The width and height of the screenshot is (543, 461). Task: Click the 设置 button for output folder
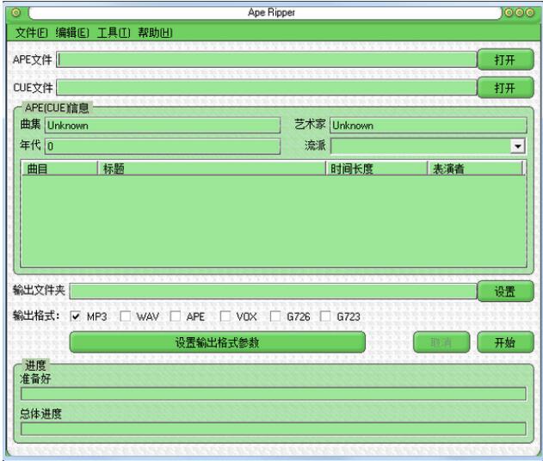click(505, 292)
